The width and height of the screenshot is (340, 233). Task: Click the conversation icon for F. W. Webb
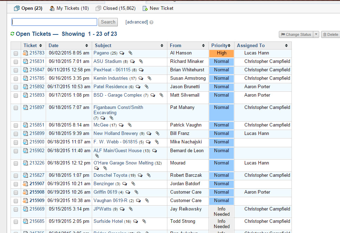148,142
